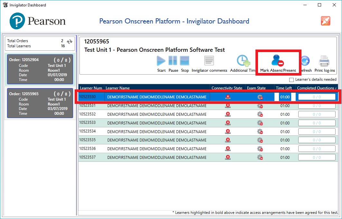Click the Start exam play icon
The width and height of the screenshot is (342, 219).
(x=161, y=61)
